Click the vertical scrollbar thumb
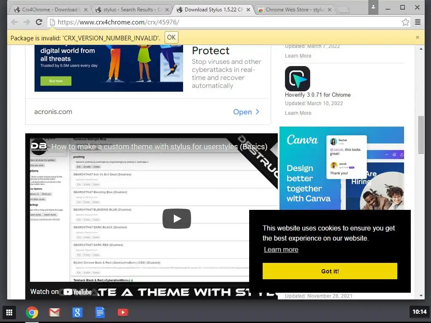This screenshot has height=323, width=431. point(421,135)
